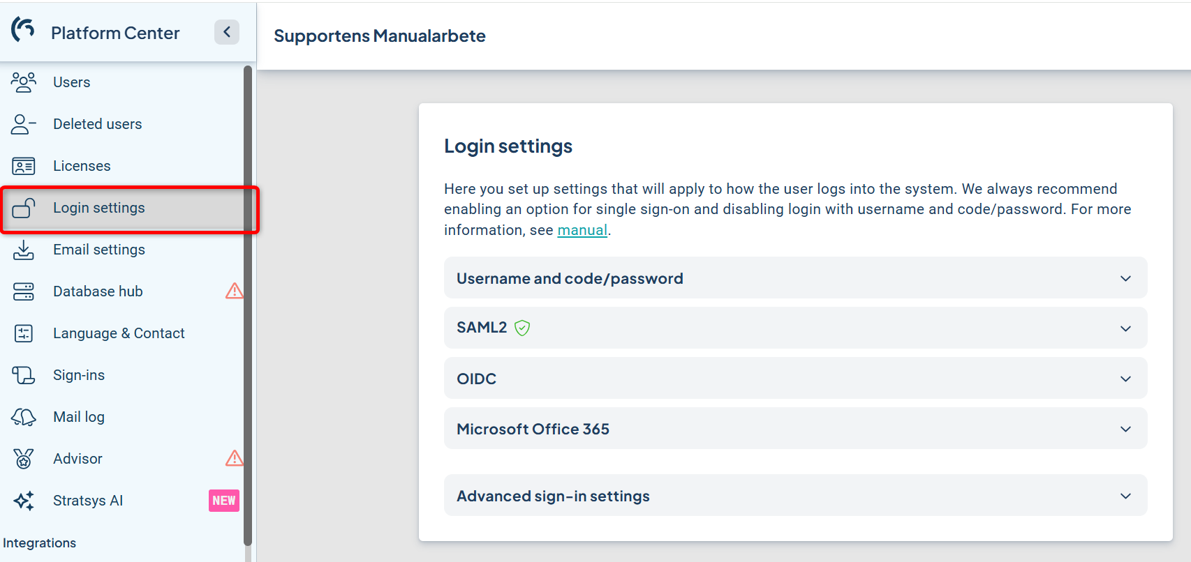
Task: Click the green shield icon next to SAML2
Action: point(522,328)
